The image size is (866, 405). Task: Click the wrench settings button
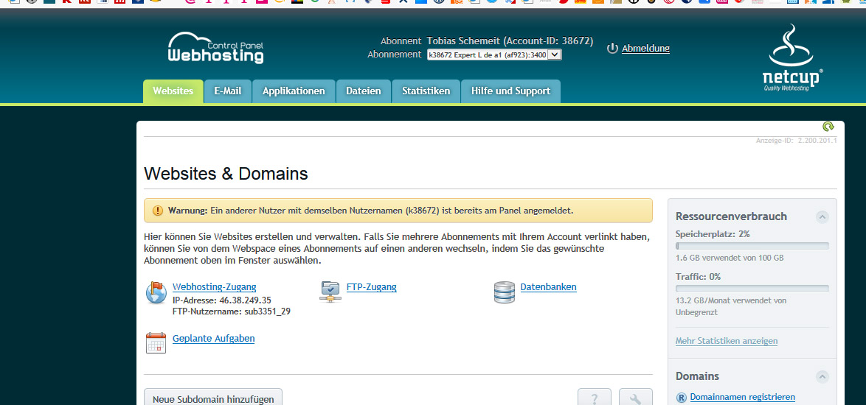point(635,398)
